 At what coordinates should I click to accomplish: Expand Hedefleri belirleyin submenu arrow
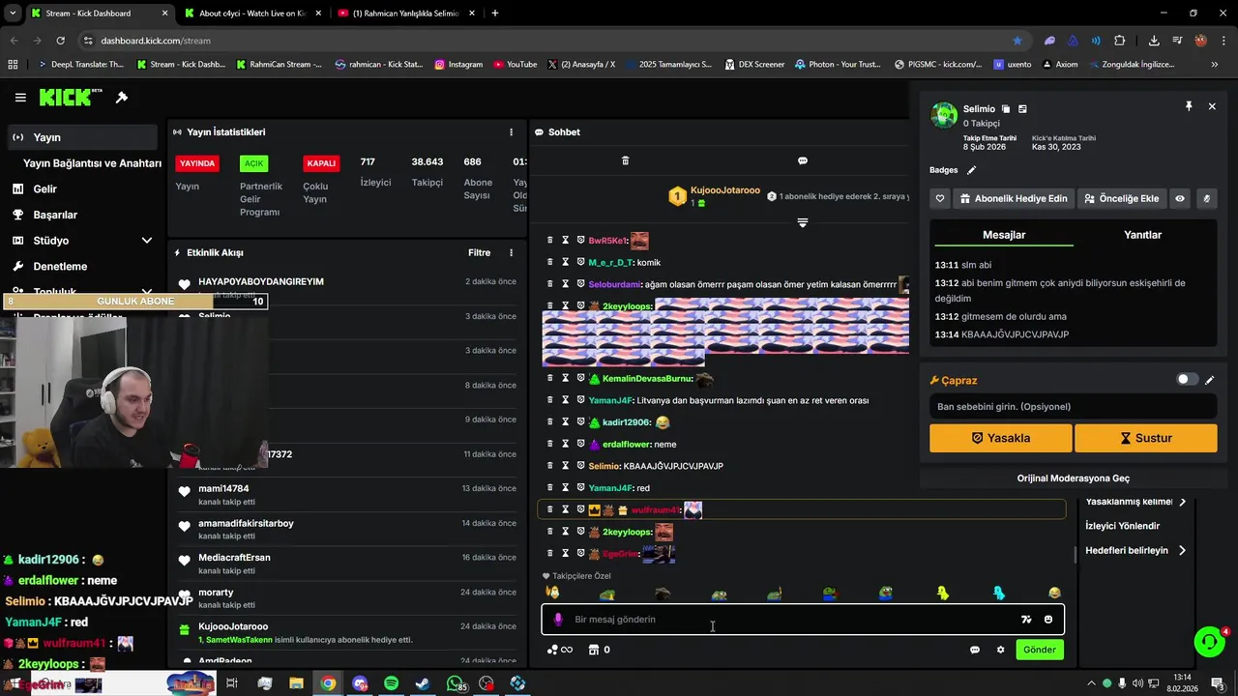point(1182,551)
